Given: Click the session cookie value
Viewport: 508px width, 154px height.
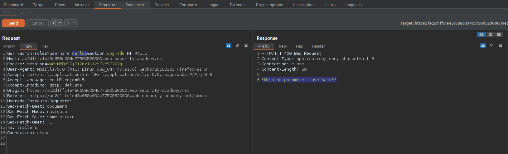Looking at the screenshot, I should click(87, 64).
